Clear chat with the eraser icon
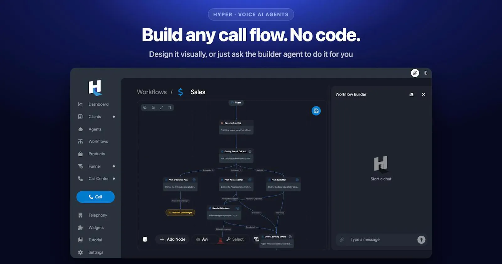This screenshot has height=264, width=502. [x=412, y=94]
